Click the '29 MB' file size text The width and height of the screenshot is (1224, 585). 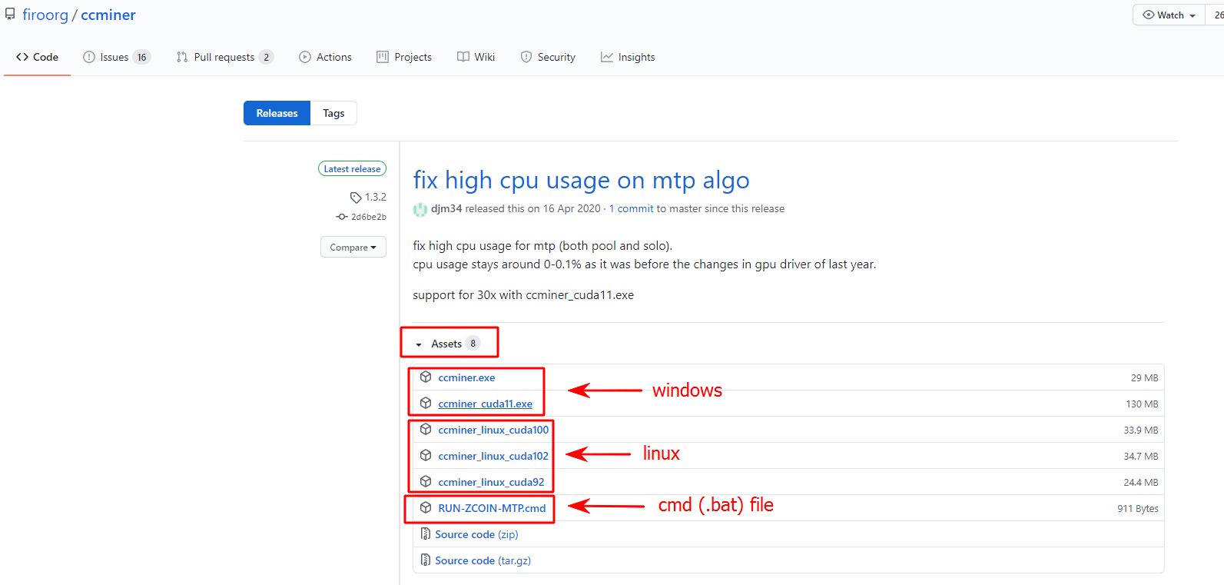point(1144,377)
